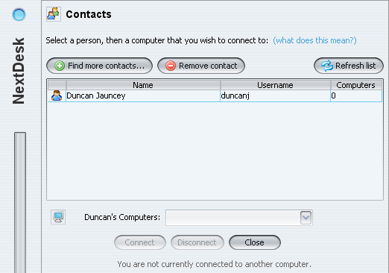The image size is (389, 273).
Task: Click the blue refresh arrows icon
Action: [x=327, y=66]
